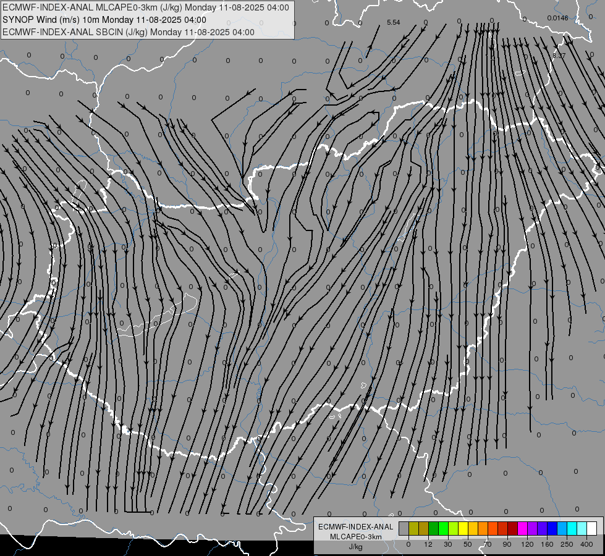Click the MLCAPE0-3km title line
The width and height of the screenshot is (605, 556).
point(145,7)
